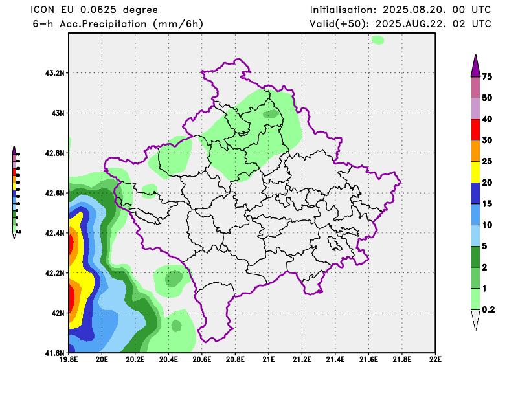Select the orange 25–30 mm colorbar segment
The image size is (518, 400).
click(x=475, y=151)
